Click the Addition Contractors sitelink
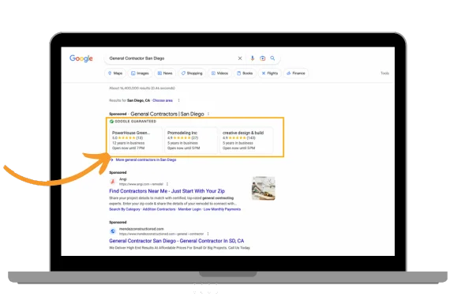The height and width of the screenshot is (308, 450). (159, 209)
